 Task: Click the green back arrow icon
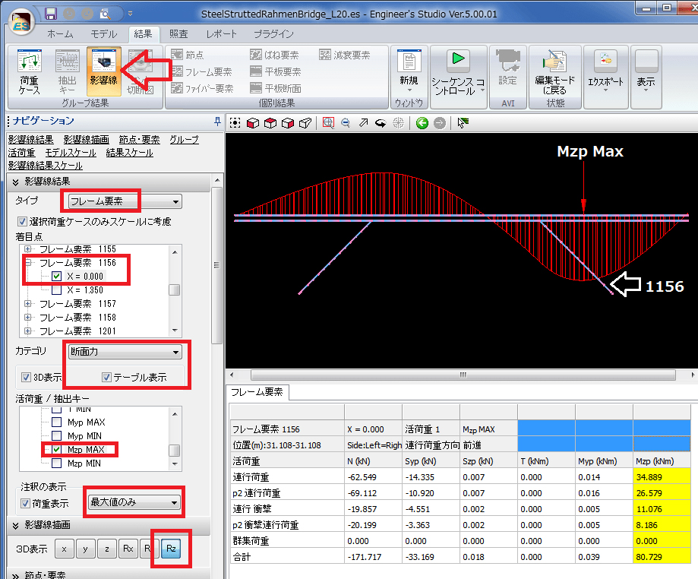coord(422,123)
